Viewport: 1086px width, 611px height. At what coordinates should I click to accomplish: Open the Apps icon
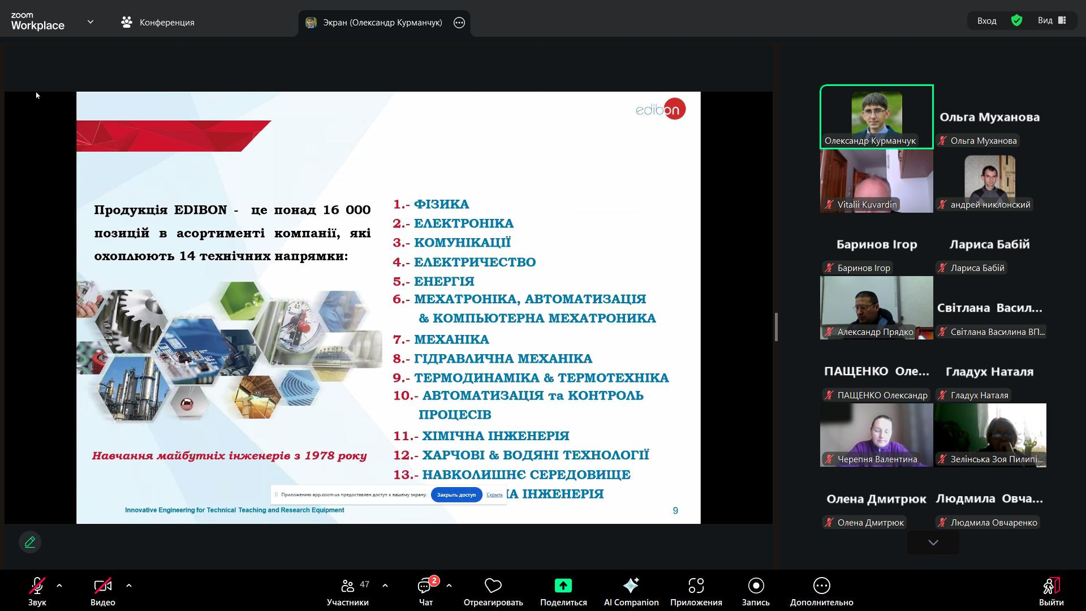click(x=696, y=586)
